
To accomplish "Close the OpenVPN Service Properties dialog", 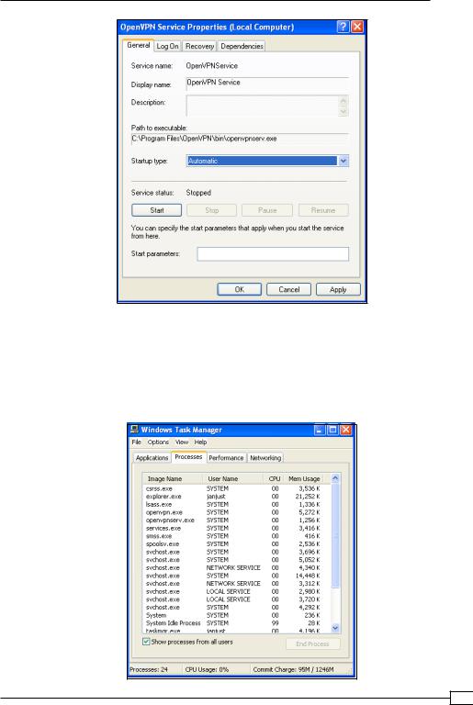I will click(357, 27).
